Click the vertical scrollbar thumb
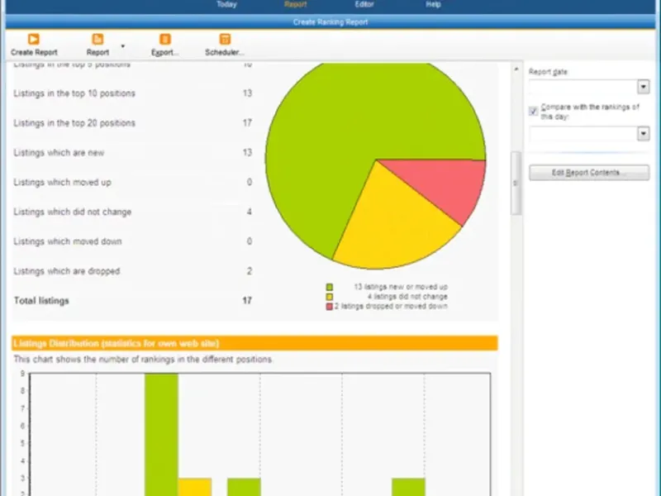The width and height of the screenshot is (661, 496). [516, 183]
